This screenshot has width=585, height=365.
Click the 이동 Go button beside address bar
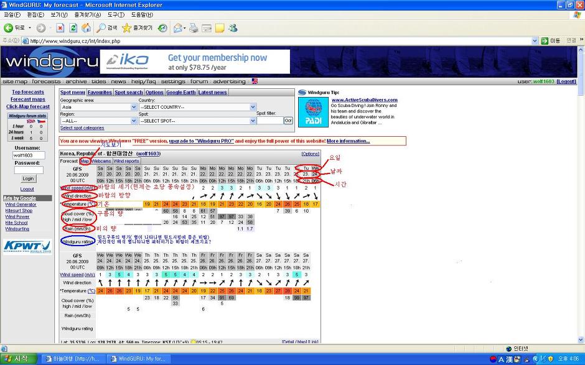coord(551,40)
